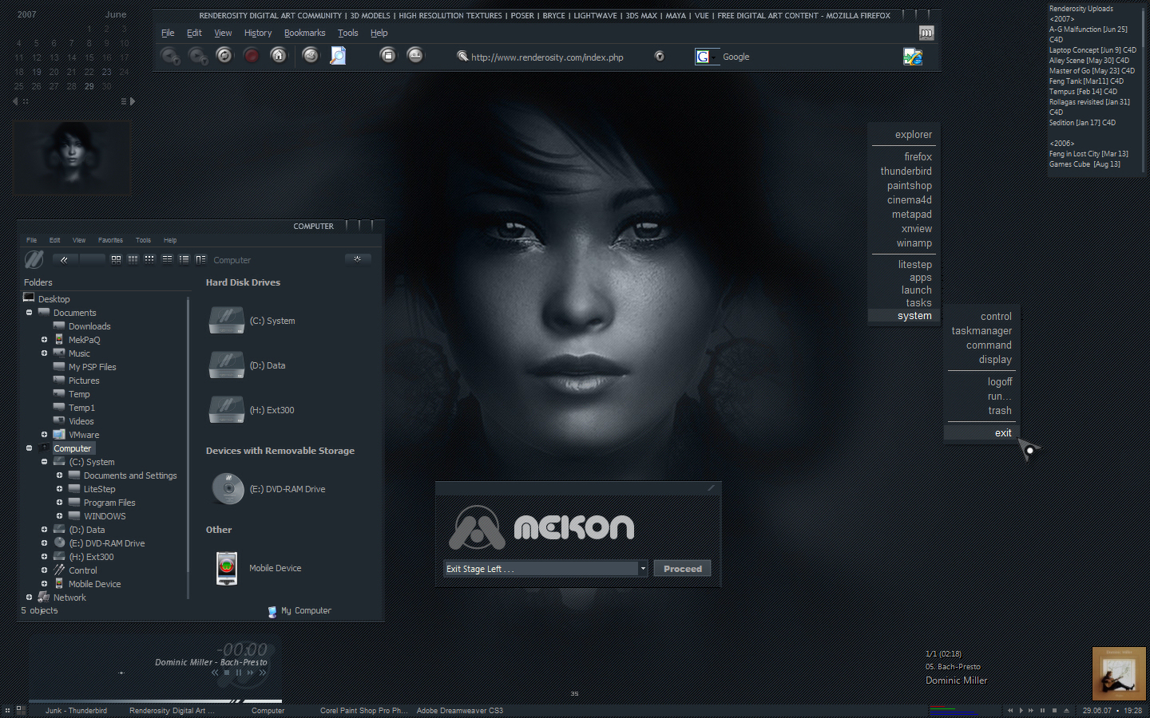Click date 29 in the June calendar
The height and width of the screenshot is (718, 1150).
click(x=89, y=86)
